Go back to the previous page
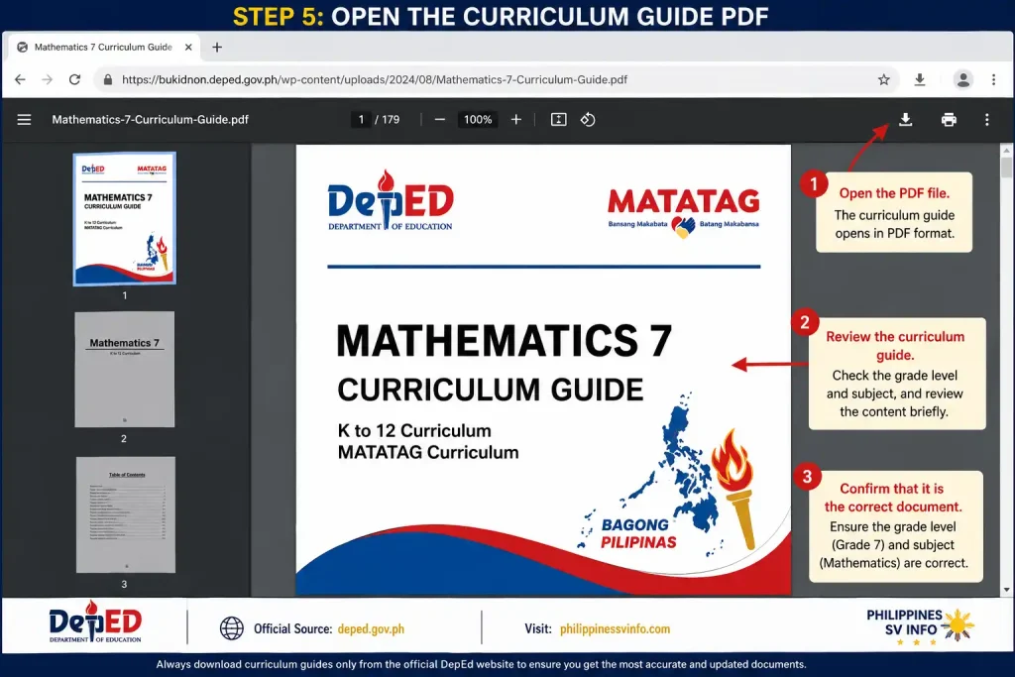The image size is (1015, 677). tap(20, 79)
